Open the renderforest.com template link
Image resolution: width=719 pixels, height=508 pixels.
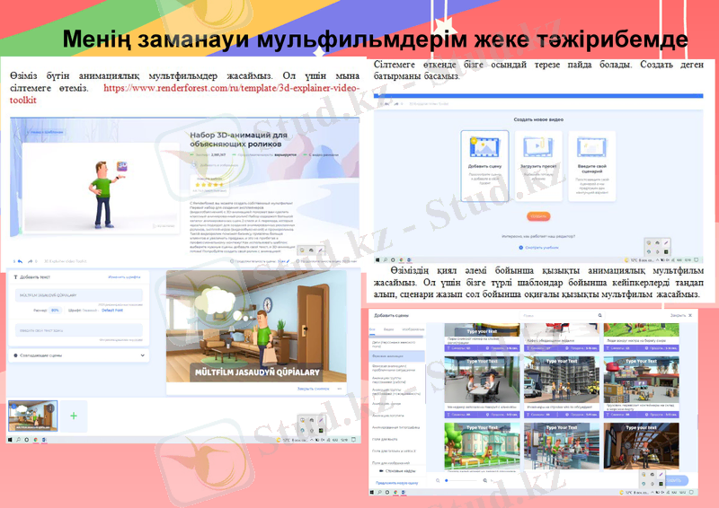tap(184, 93)
